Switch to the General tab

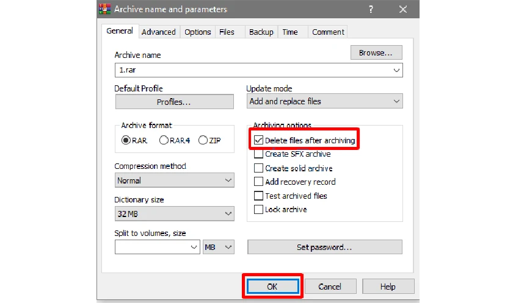[x=120, y=31]
